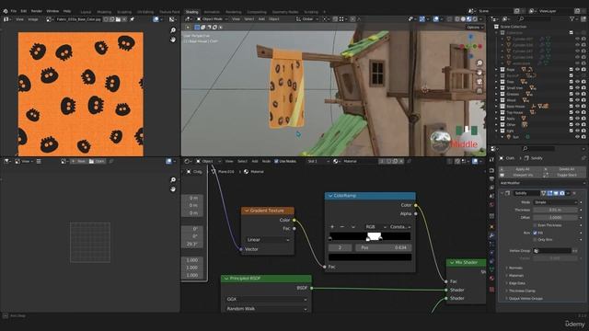The width and height of the screenshot is (589, 331).
Task: Click the Delete All modifiers button
Action: [x=564, y=169]
